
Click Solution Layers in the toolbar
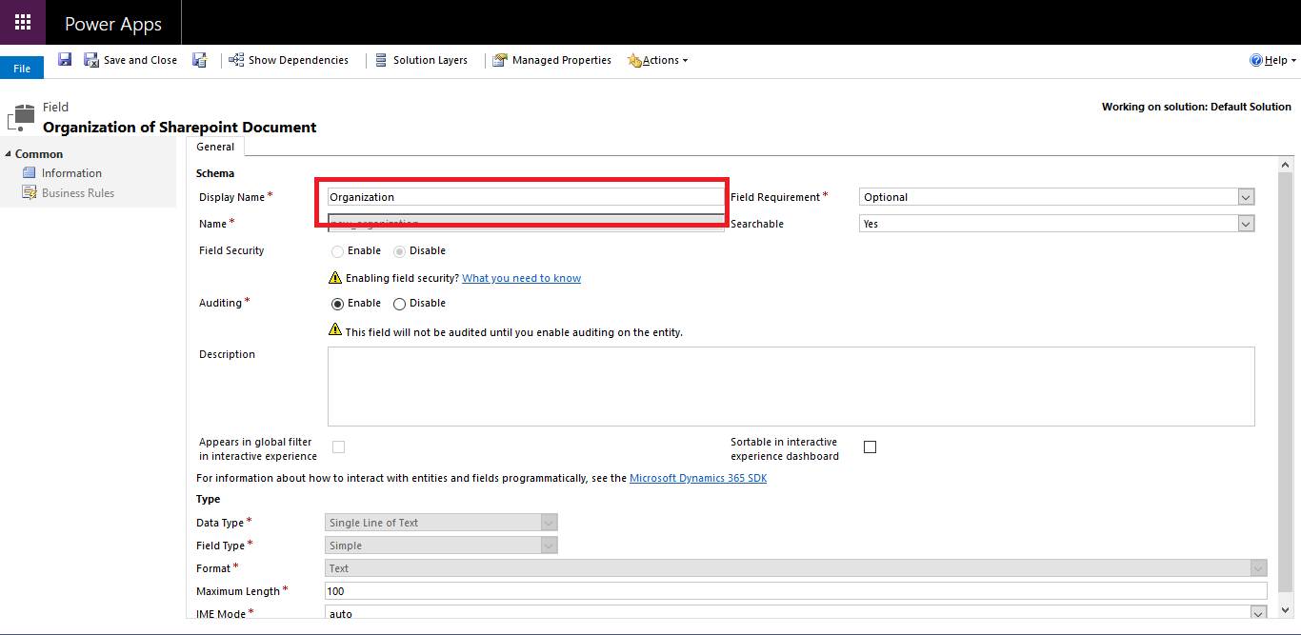(x=422, y=59)
